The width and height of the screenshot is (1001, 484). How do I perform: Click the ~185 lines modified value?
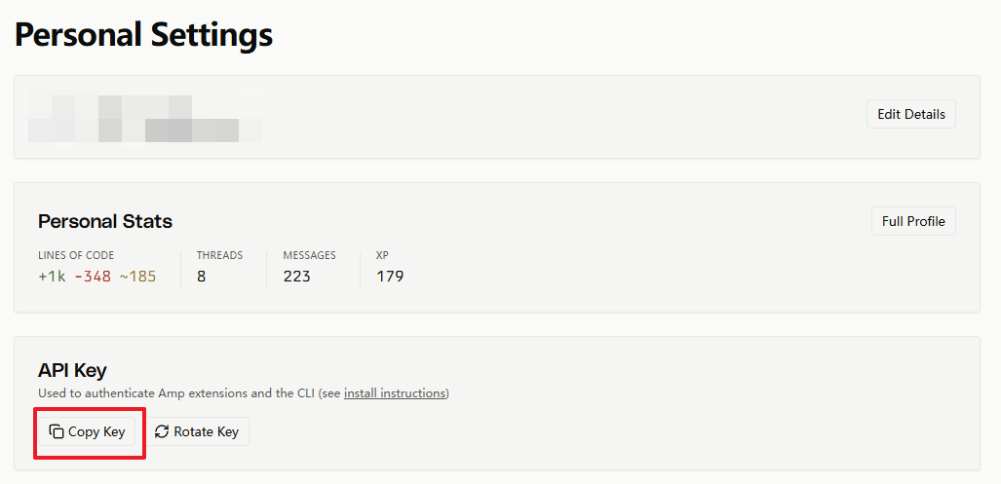coord(137,277)
